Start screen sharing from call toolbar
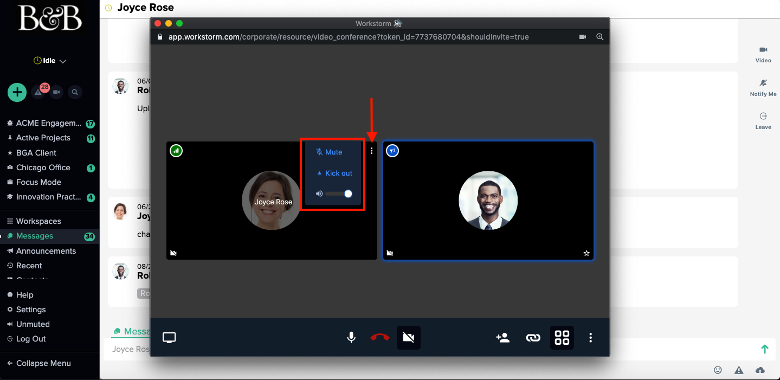The height and width of the screenshot is (380, 780). pos(169,338)
